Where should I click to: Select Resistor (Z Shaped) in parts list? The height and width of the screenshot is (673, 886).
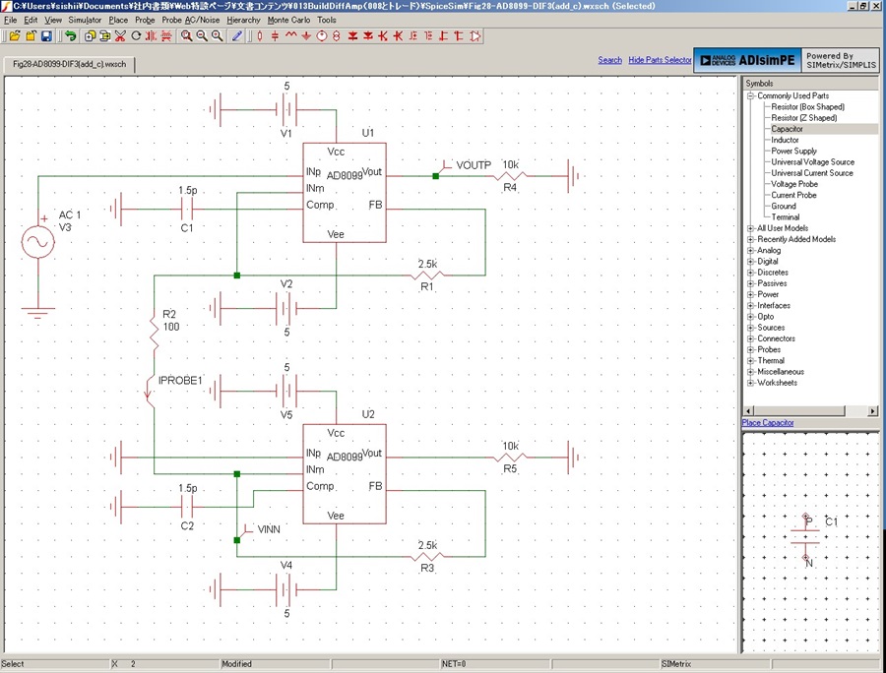(x=803, y=118)
